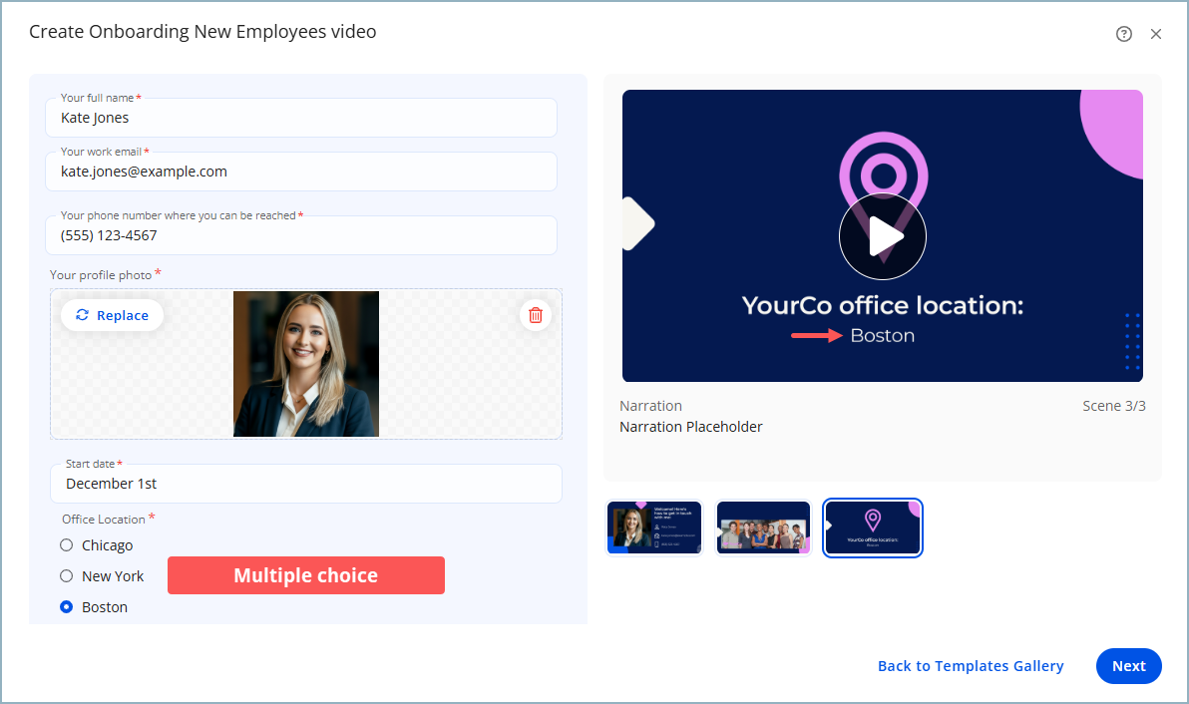Viewport: 1189px width, 704px height.
Task: Click the Replace photo button
Action: click(x=112, y=315)
